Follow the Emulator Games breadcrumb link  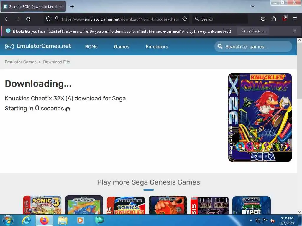coord(21,62)
